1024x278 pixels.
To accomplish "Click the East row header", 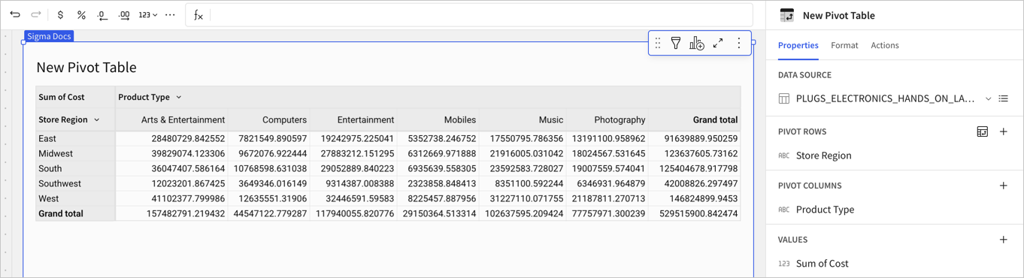I will click(x=75, y=138).
